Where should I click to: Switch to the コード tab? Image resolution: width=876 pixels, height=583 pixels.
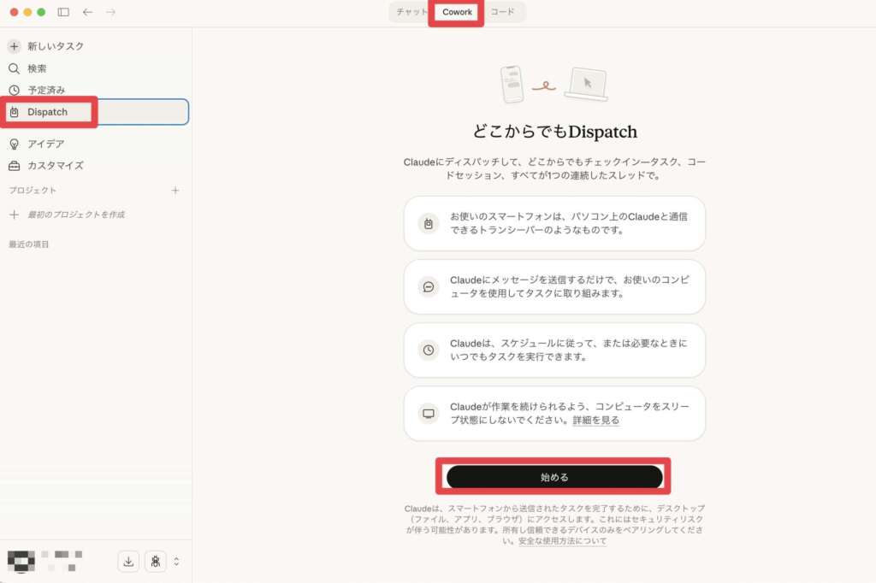click(501, 12)
